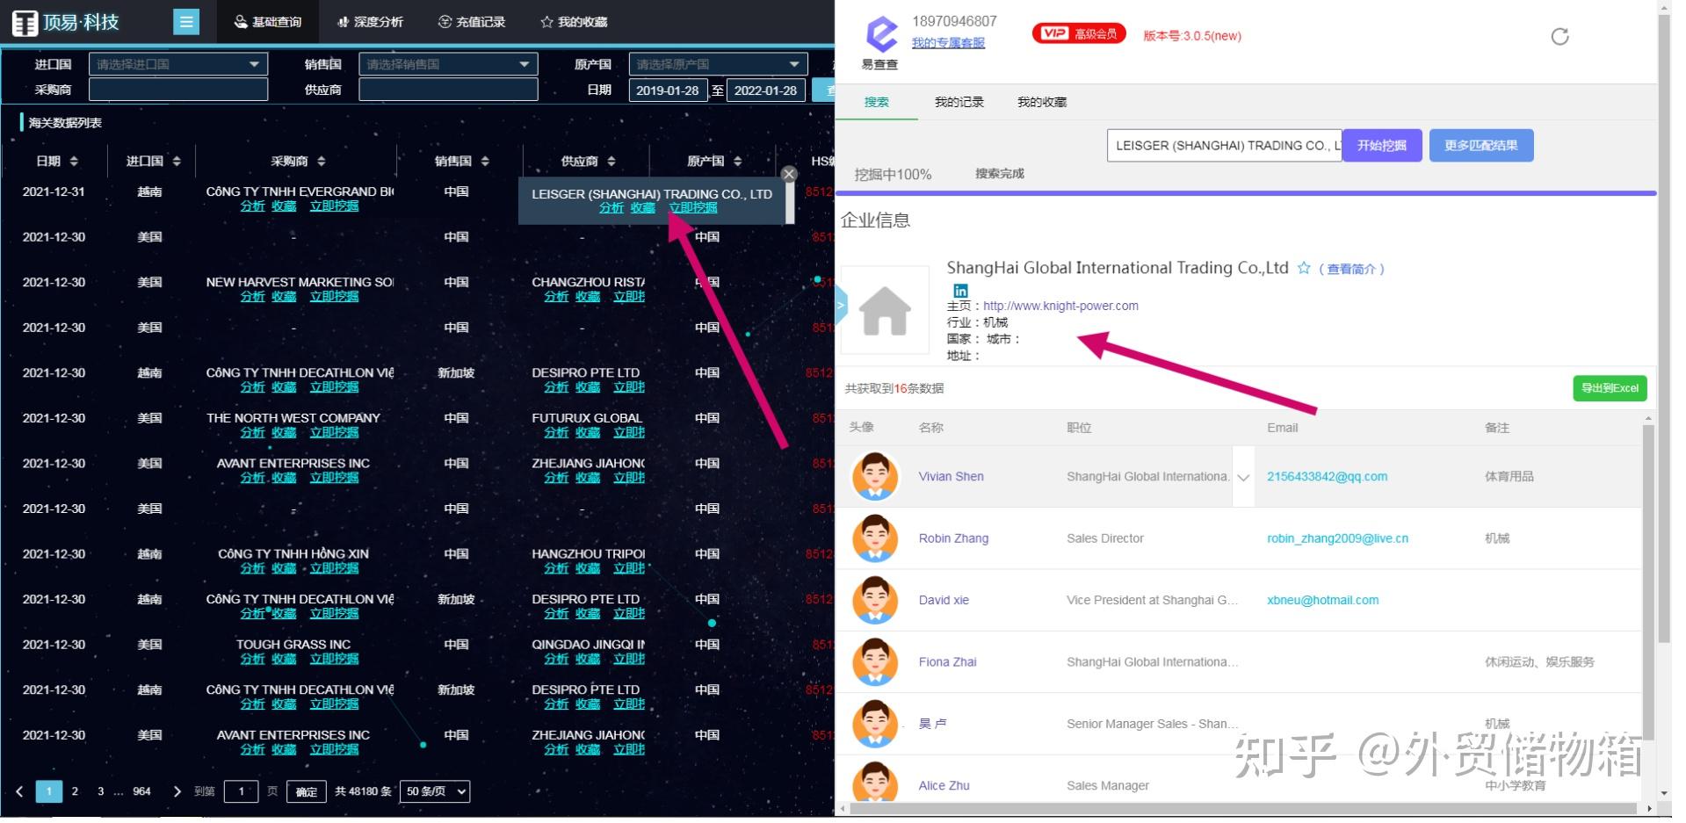This screenshot has width=1686, height=823.
Task: Toggle the hamburger menu icon
Action: pos(186,22)
